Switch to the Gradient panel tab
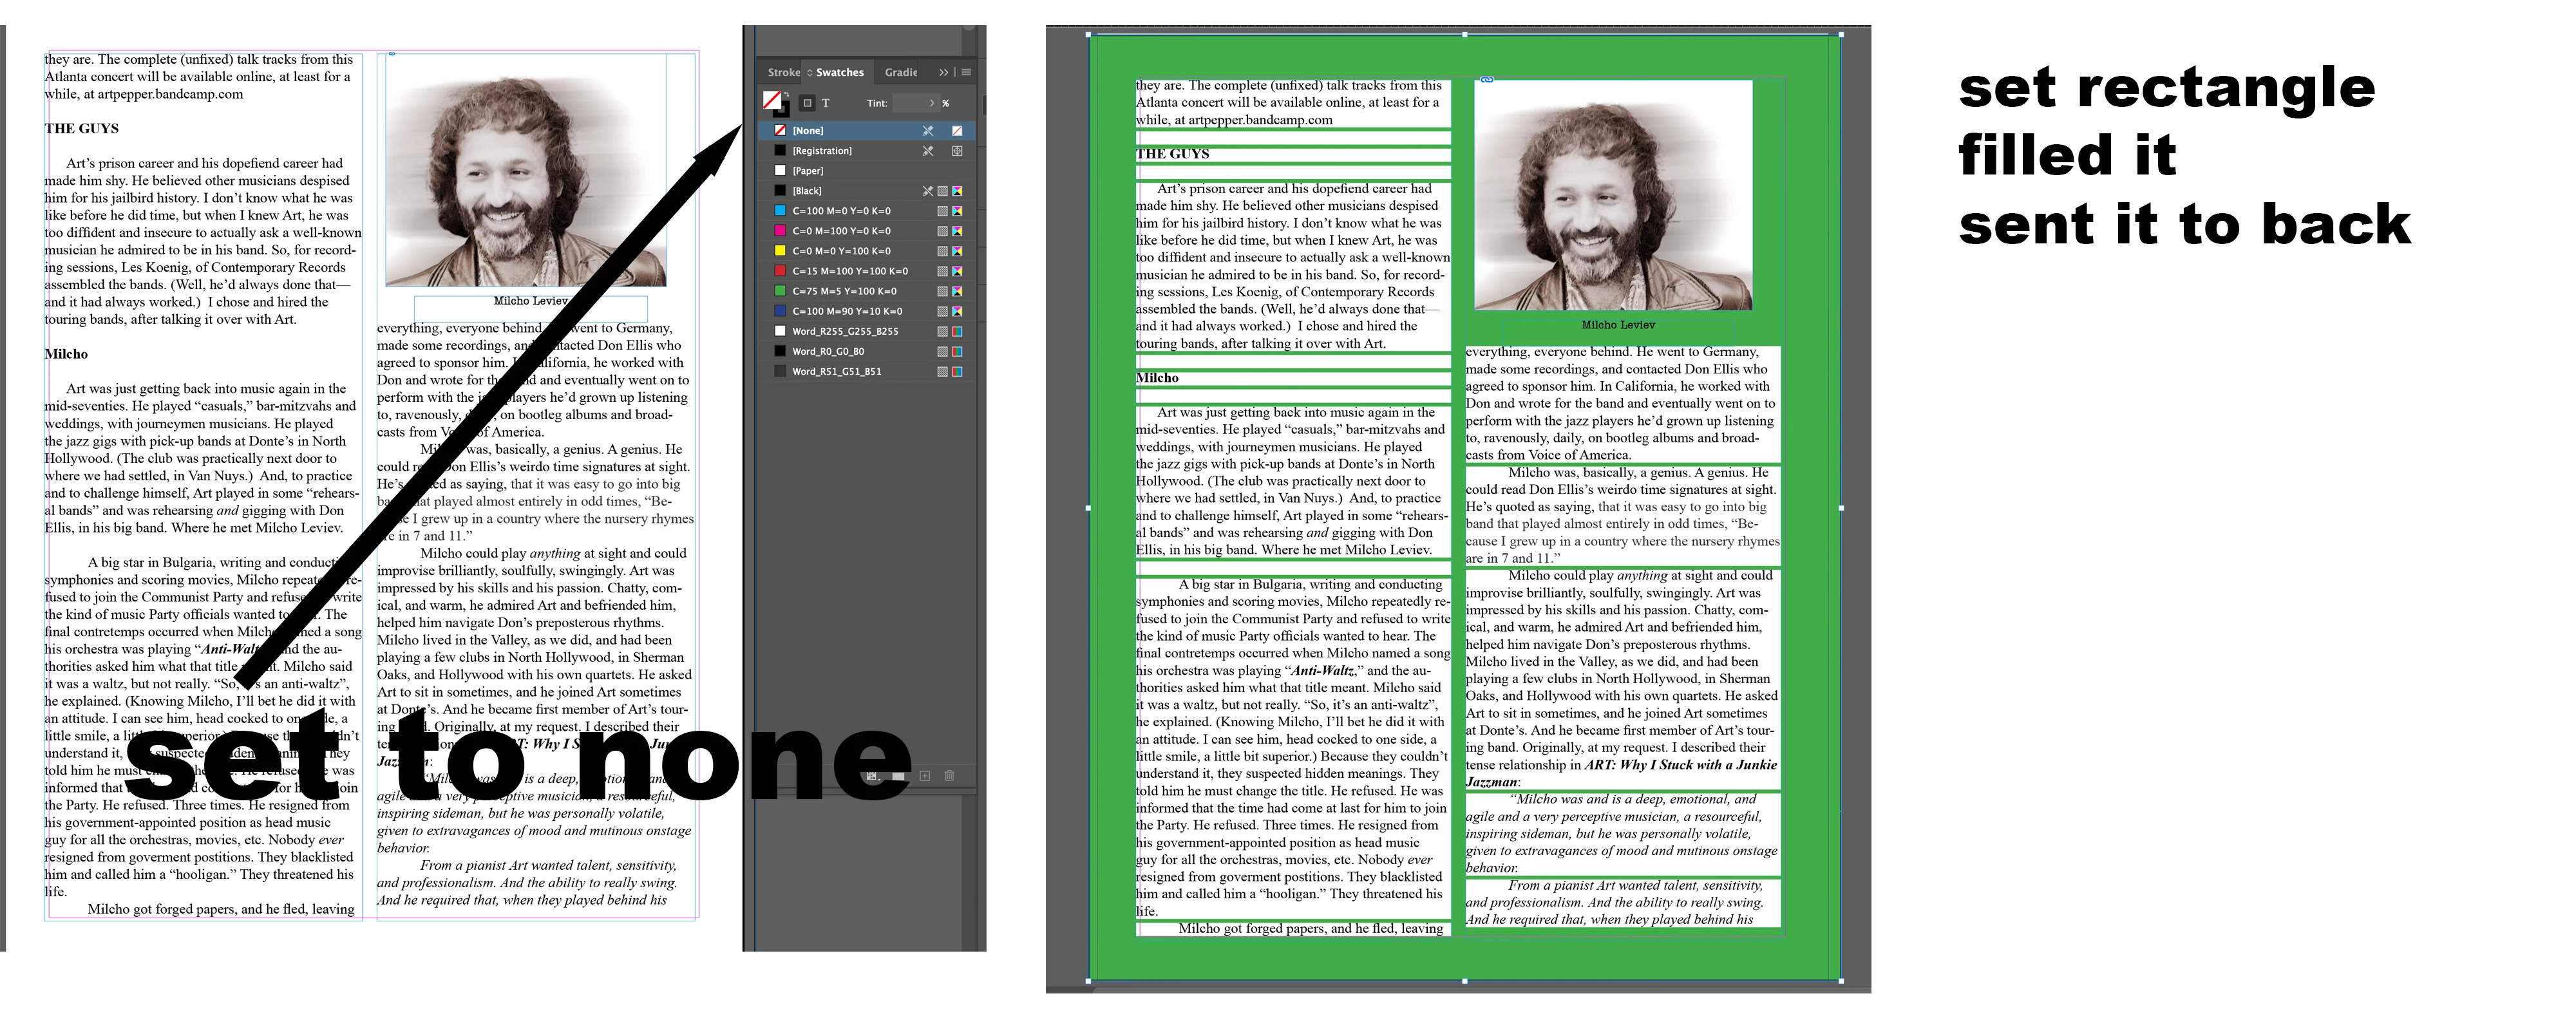 [900, 72]
